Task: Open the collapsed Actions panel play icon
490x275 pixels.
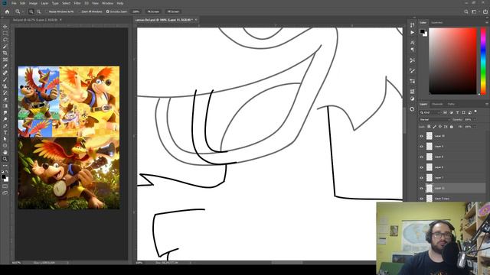Action: click(412, 32)
